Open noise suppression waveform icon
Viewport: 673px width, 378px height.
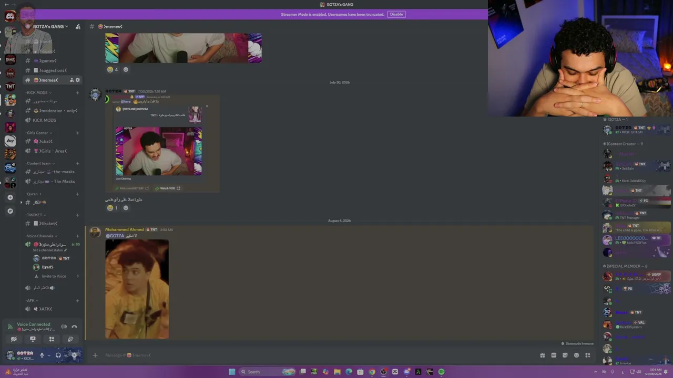click(64, 327)
